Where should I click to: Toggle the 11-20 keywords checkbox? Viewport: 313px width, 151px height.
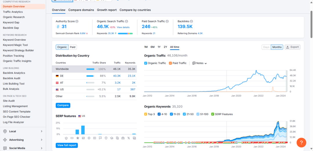tap(171, 114)
